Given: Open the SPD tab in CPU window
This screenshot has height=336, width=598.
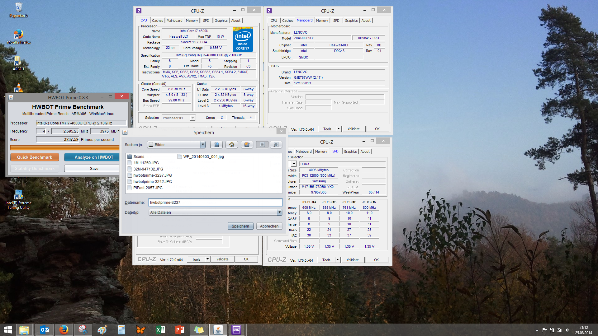Looking at the screenshot, I should click(206, 21).
